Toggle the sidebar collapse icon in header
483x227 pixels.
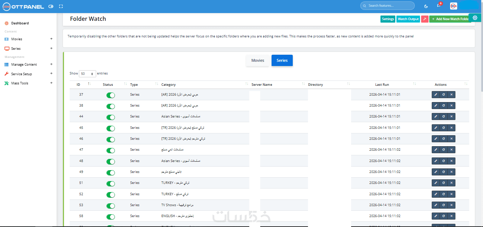[51, 6]
